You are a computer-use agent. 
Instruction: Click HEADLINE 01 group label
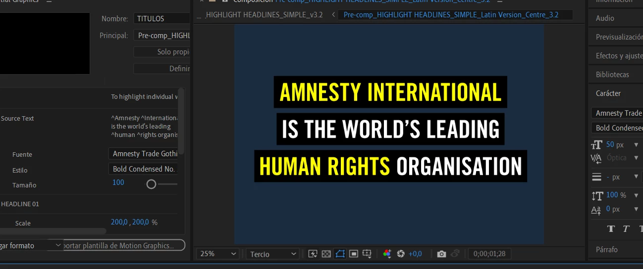pos(20,204)
